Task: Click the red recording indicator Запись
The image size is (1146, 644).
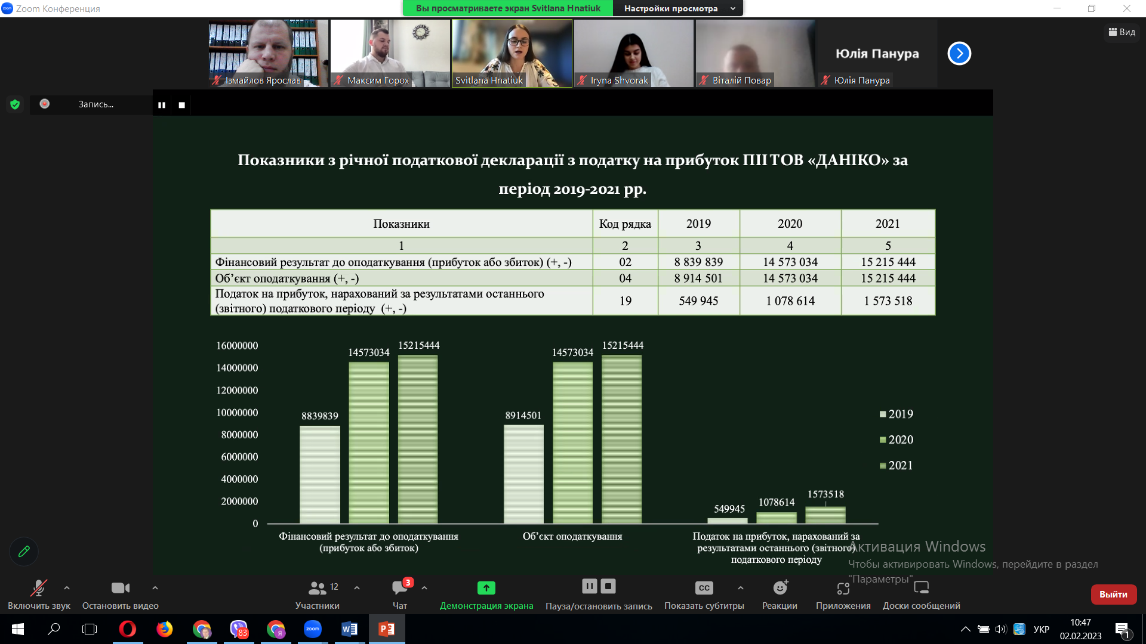Action: pyautogui.click(x=44, y=104)
